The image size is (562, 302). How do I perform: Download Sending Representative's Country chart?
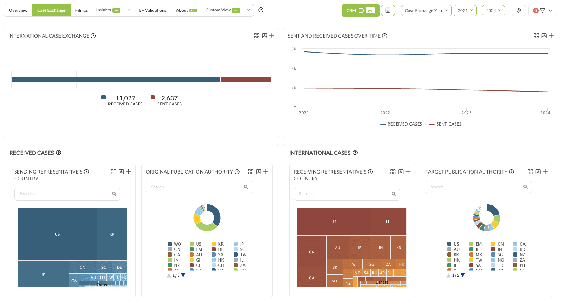click(121, 172)
